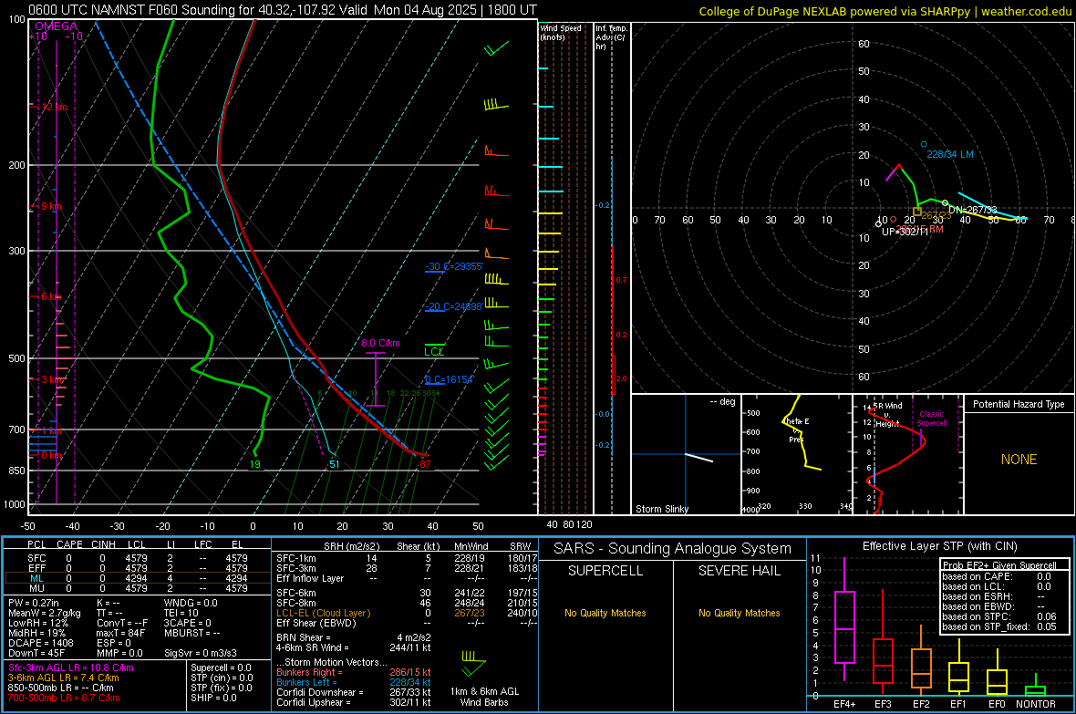Click the surface temperature value 87
This screenshot has height=714, width=1076.
point(425,464)
